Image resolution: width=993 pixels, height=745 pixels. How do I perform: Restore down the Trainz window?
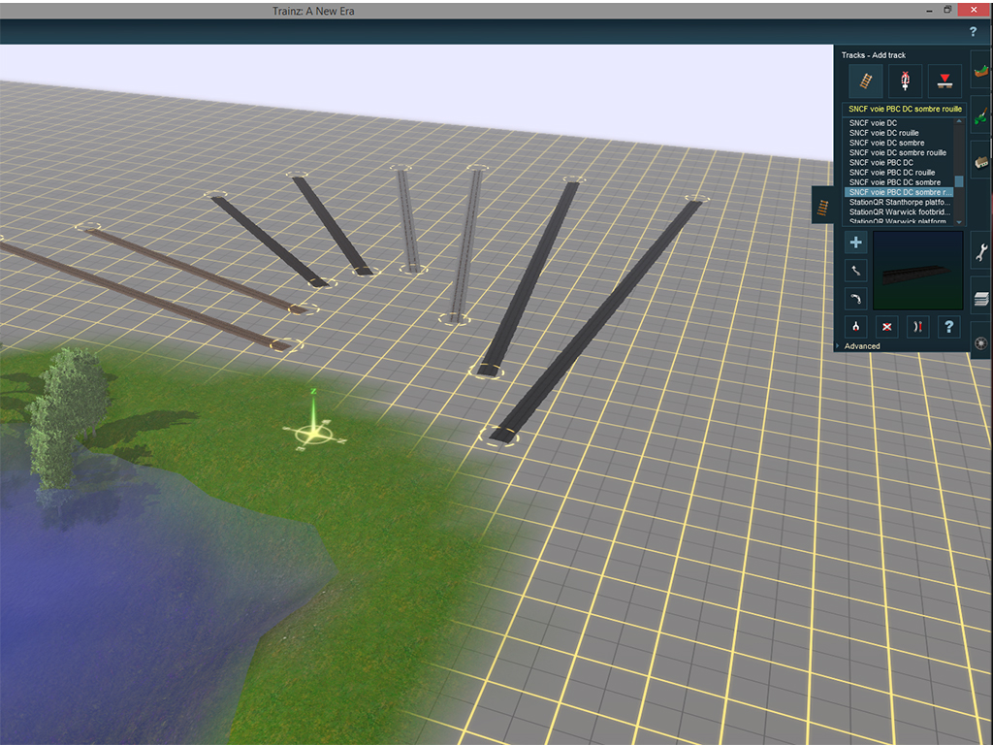947,10
